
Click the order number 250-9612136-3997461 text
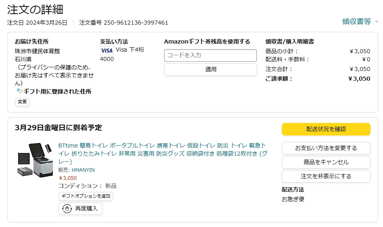pos(136,23)
